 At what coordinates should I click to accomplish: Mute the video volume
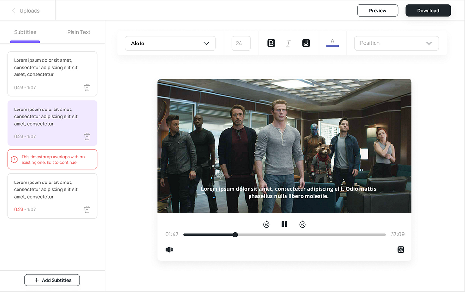click(169, 250)
